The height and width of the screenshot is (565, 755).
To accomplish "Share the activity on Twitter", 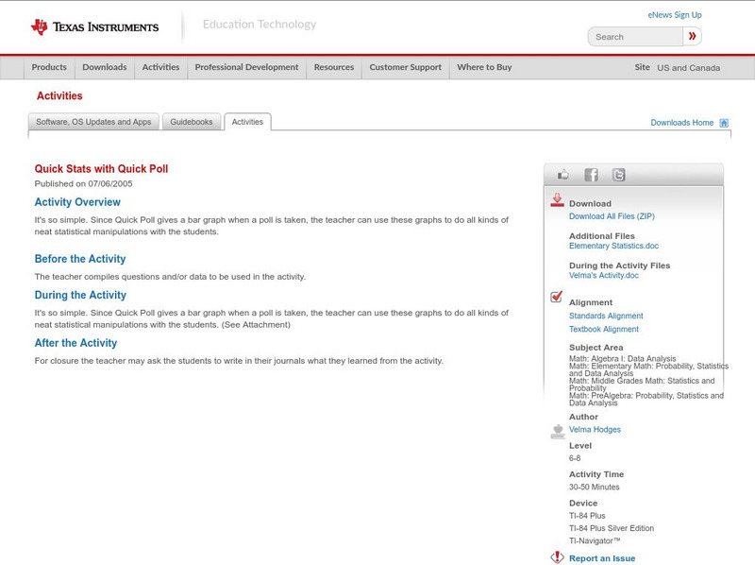I will pyautogui.click(x=619, y=174).
